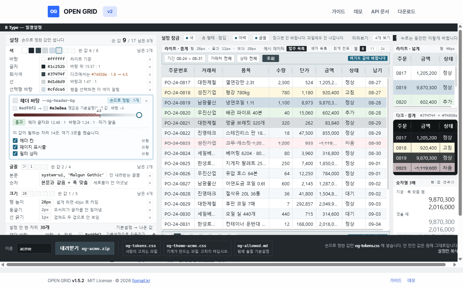Toggle the 여백 settings lock
This screenshot has width=463, height=289.
click(x=241, y=38)
